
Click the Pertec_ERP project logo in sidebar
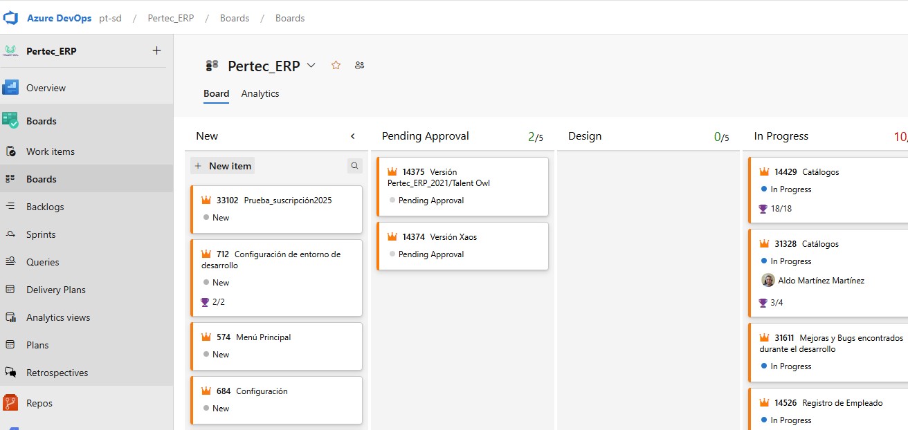10,51
